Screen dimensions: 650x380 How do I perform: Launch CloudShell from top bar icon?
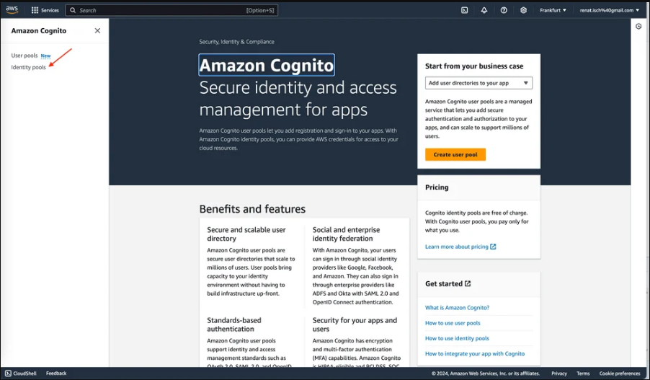click(464, 10)
